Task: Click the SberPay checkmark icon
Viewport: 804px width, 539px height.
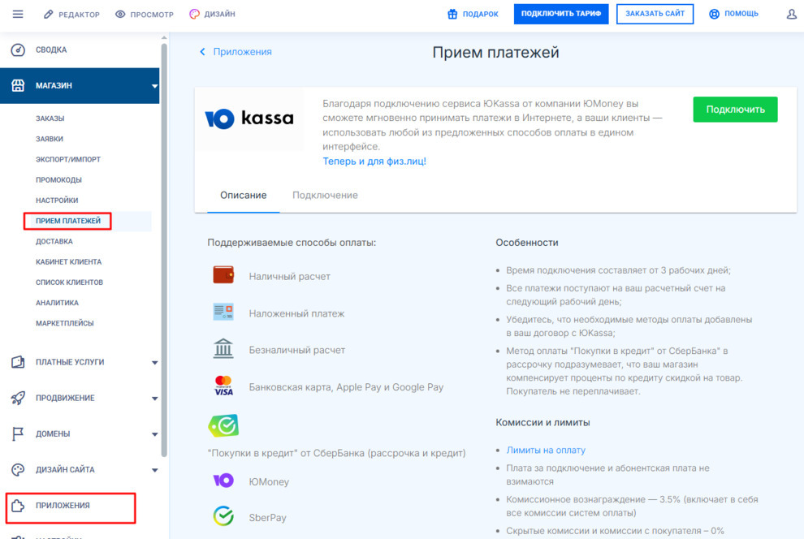Action: pos(223,516)
